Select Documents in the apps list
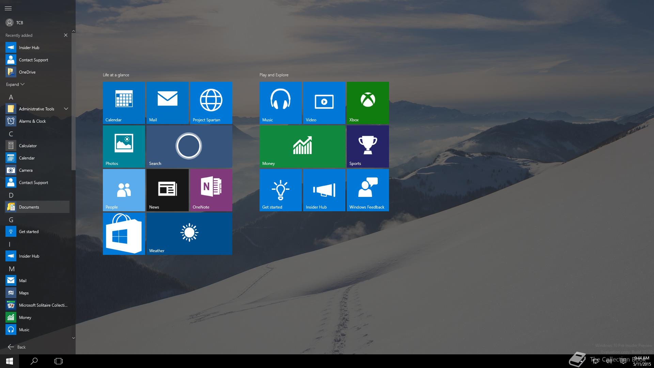Viewport: 654px width, 368px height. (x=29, y=207)
